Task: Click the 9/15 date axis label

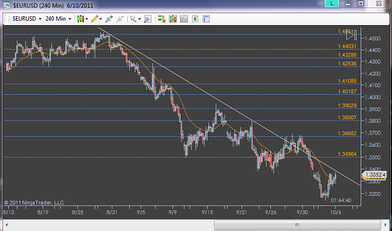Action: point(207,212)
